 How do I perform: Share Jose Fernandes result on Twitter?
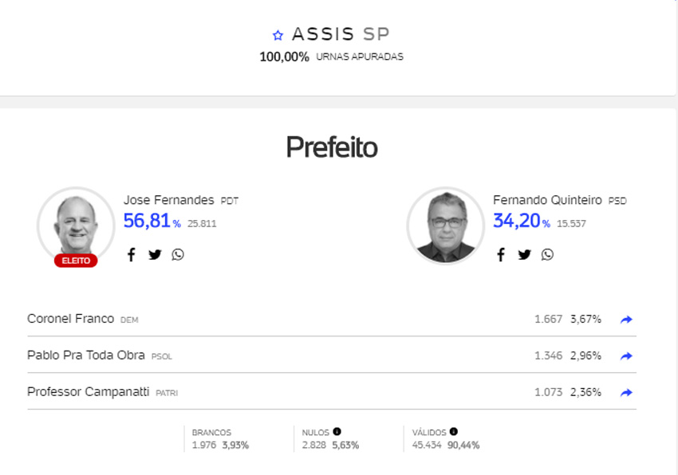click(x=155, y=254)
